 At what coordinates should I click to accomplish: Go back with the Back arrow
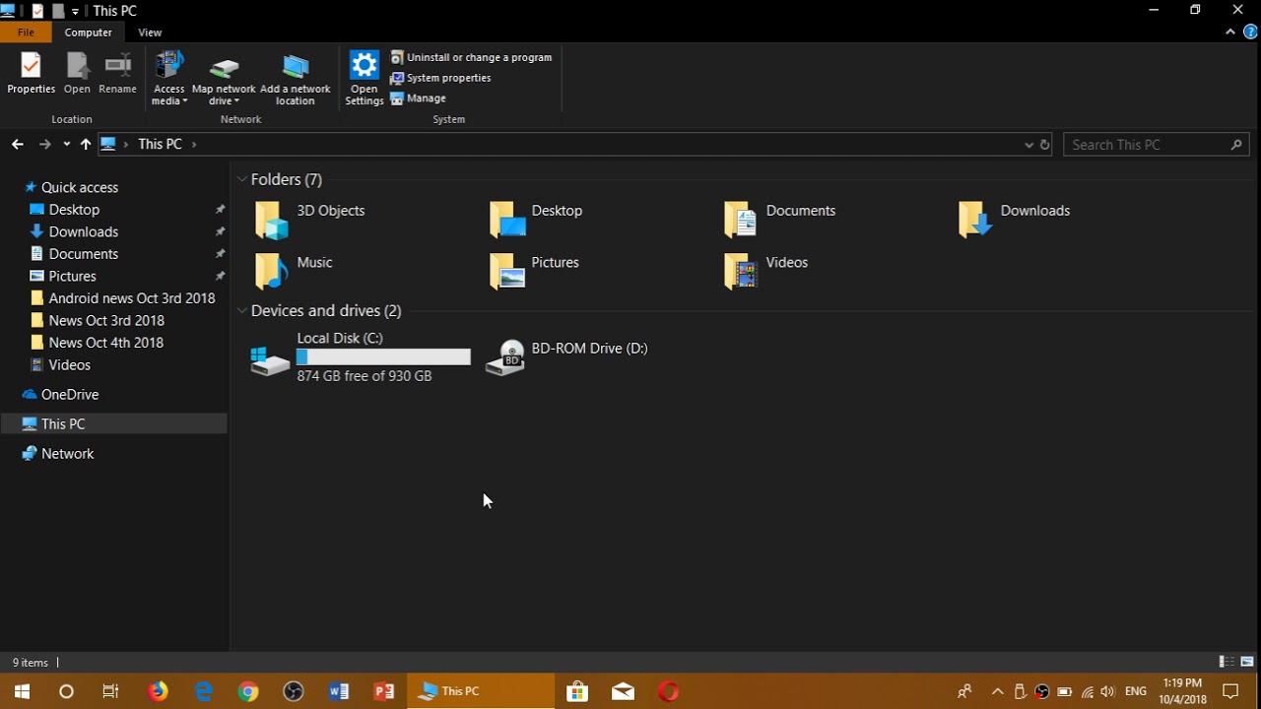coord(17,144)
